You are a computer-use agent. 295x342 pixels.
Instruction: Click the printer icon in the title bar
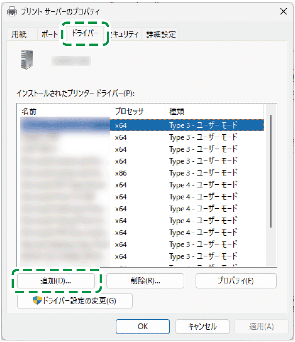pyautogui.click(x=11, y=12)
